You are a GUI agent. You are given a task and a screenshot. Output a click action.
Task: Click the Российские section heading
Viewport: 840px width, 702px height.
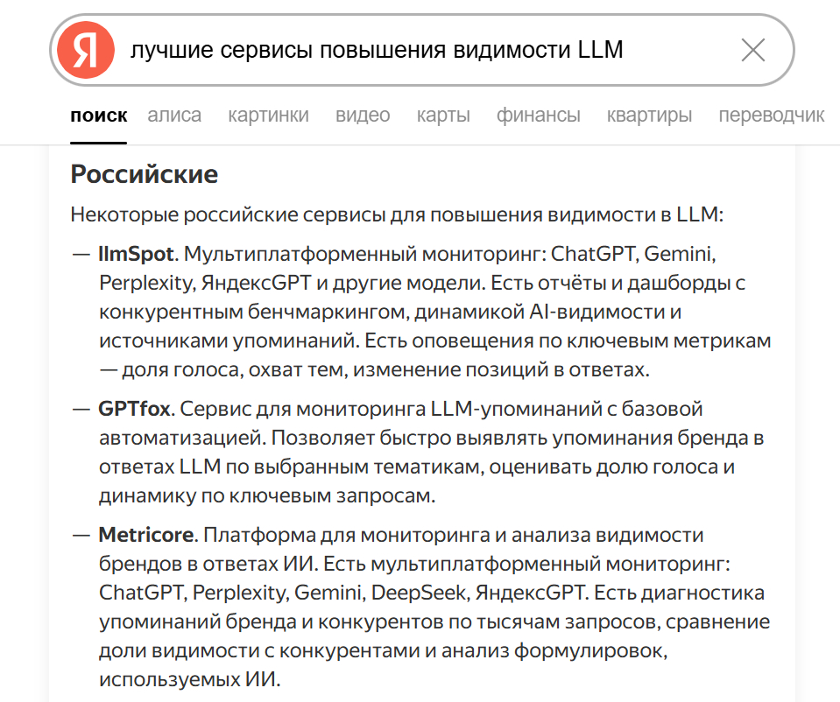click(144, 174)
